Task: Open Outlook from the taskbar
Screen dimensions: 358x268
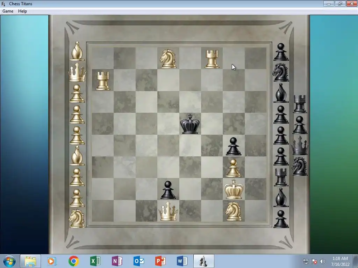Action: (138, 261)
